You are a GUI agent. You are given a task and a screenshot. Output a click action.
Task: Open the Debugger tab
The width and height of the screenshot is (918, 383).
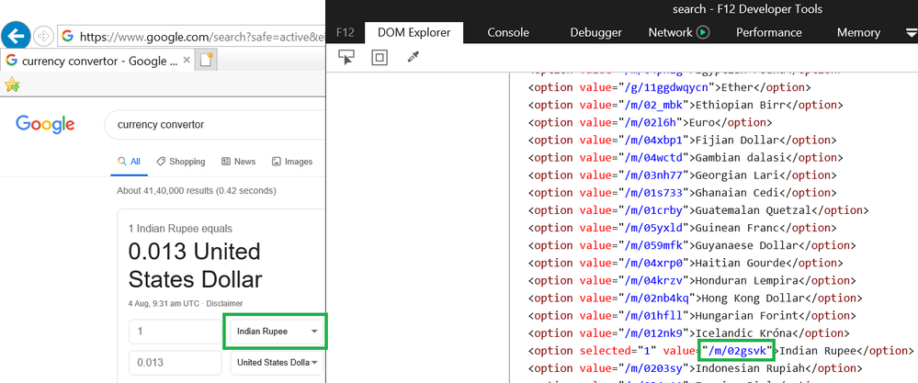(x=596, y=33)
